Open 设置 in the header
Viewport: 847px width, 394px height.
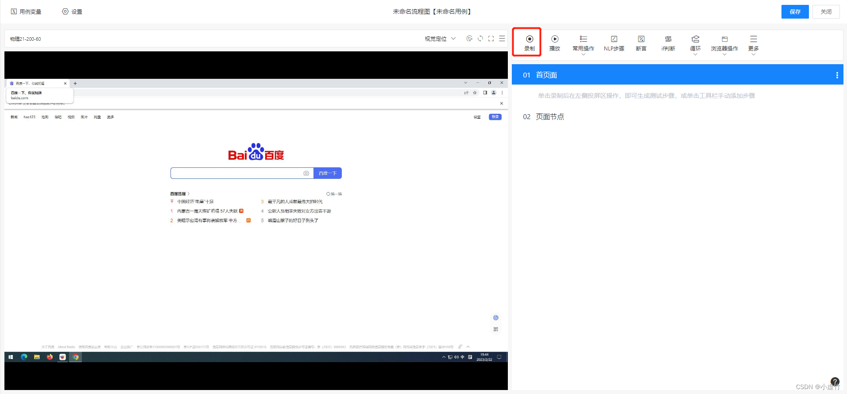coord(72,12)
